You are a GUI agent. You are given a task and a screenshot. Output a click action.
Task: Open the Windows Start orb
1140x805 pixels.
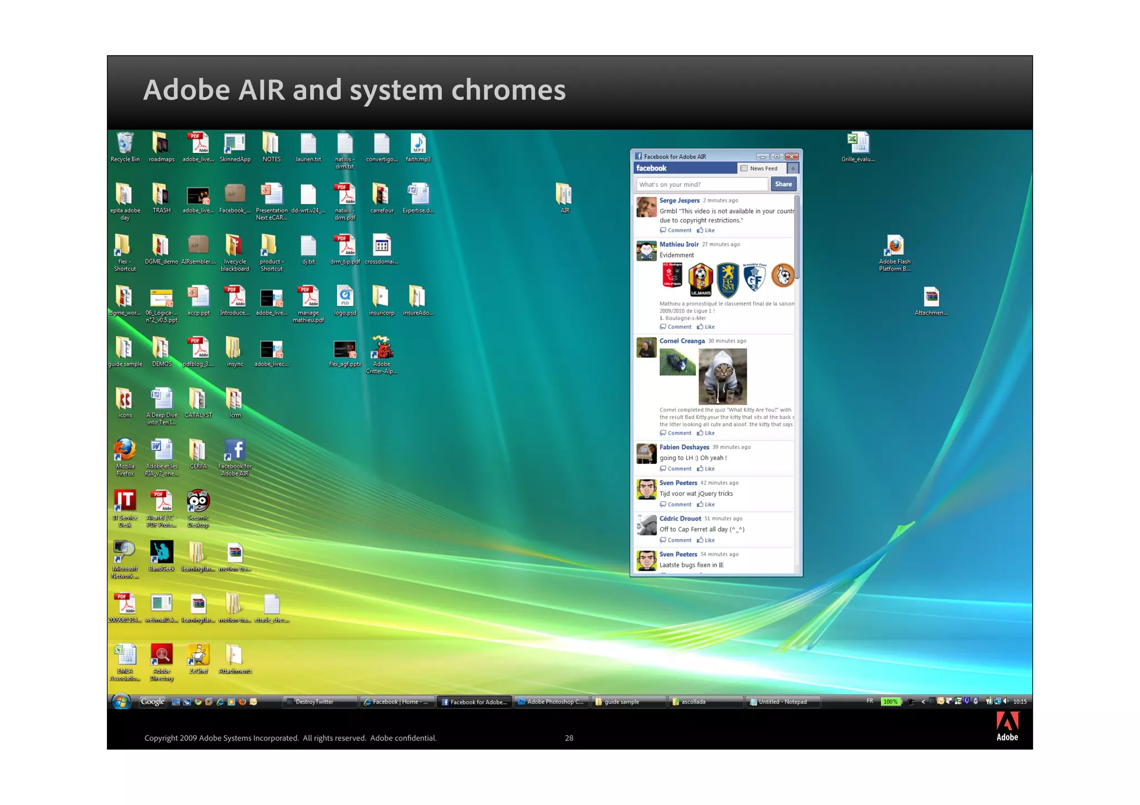point(121,702)
